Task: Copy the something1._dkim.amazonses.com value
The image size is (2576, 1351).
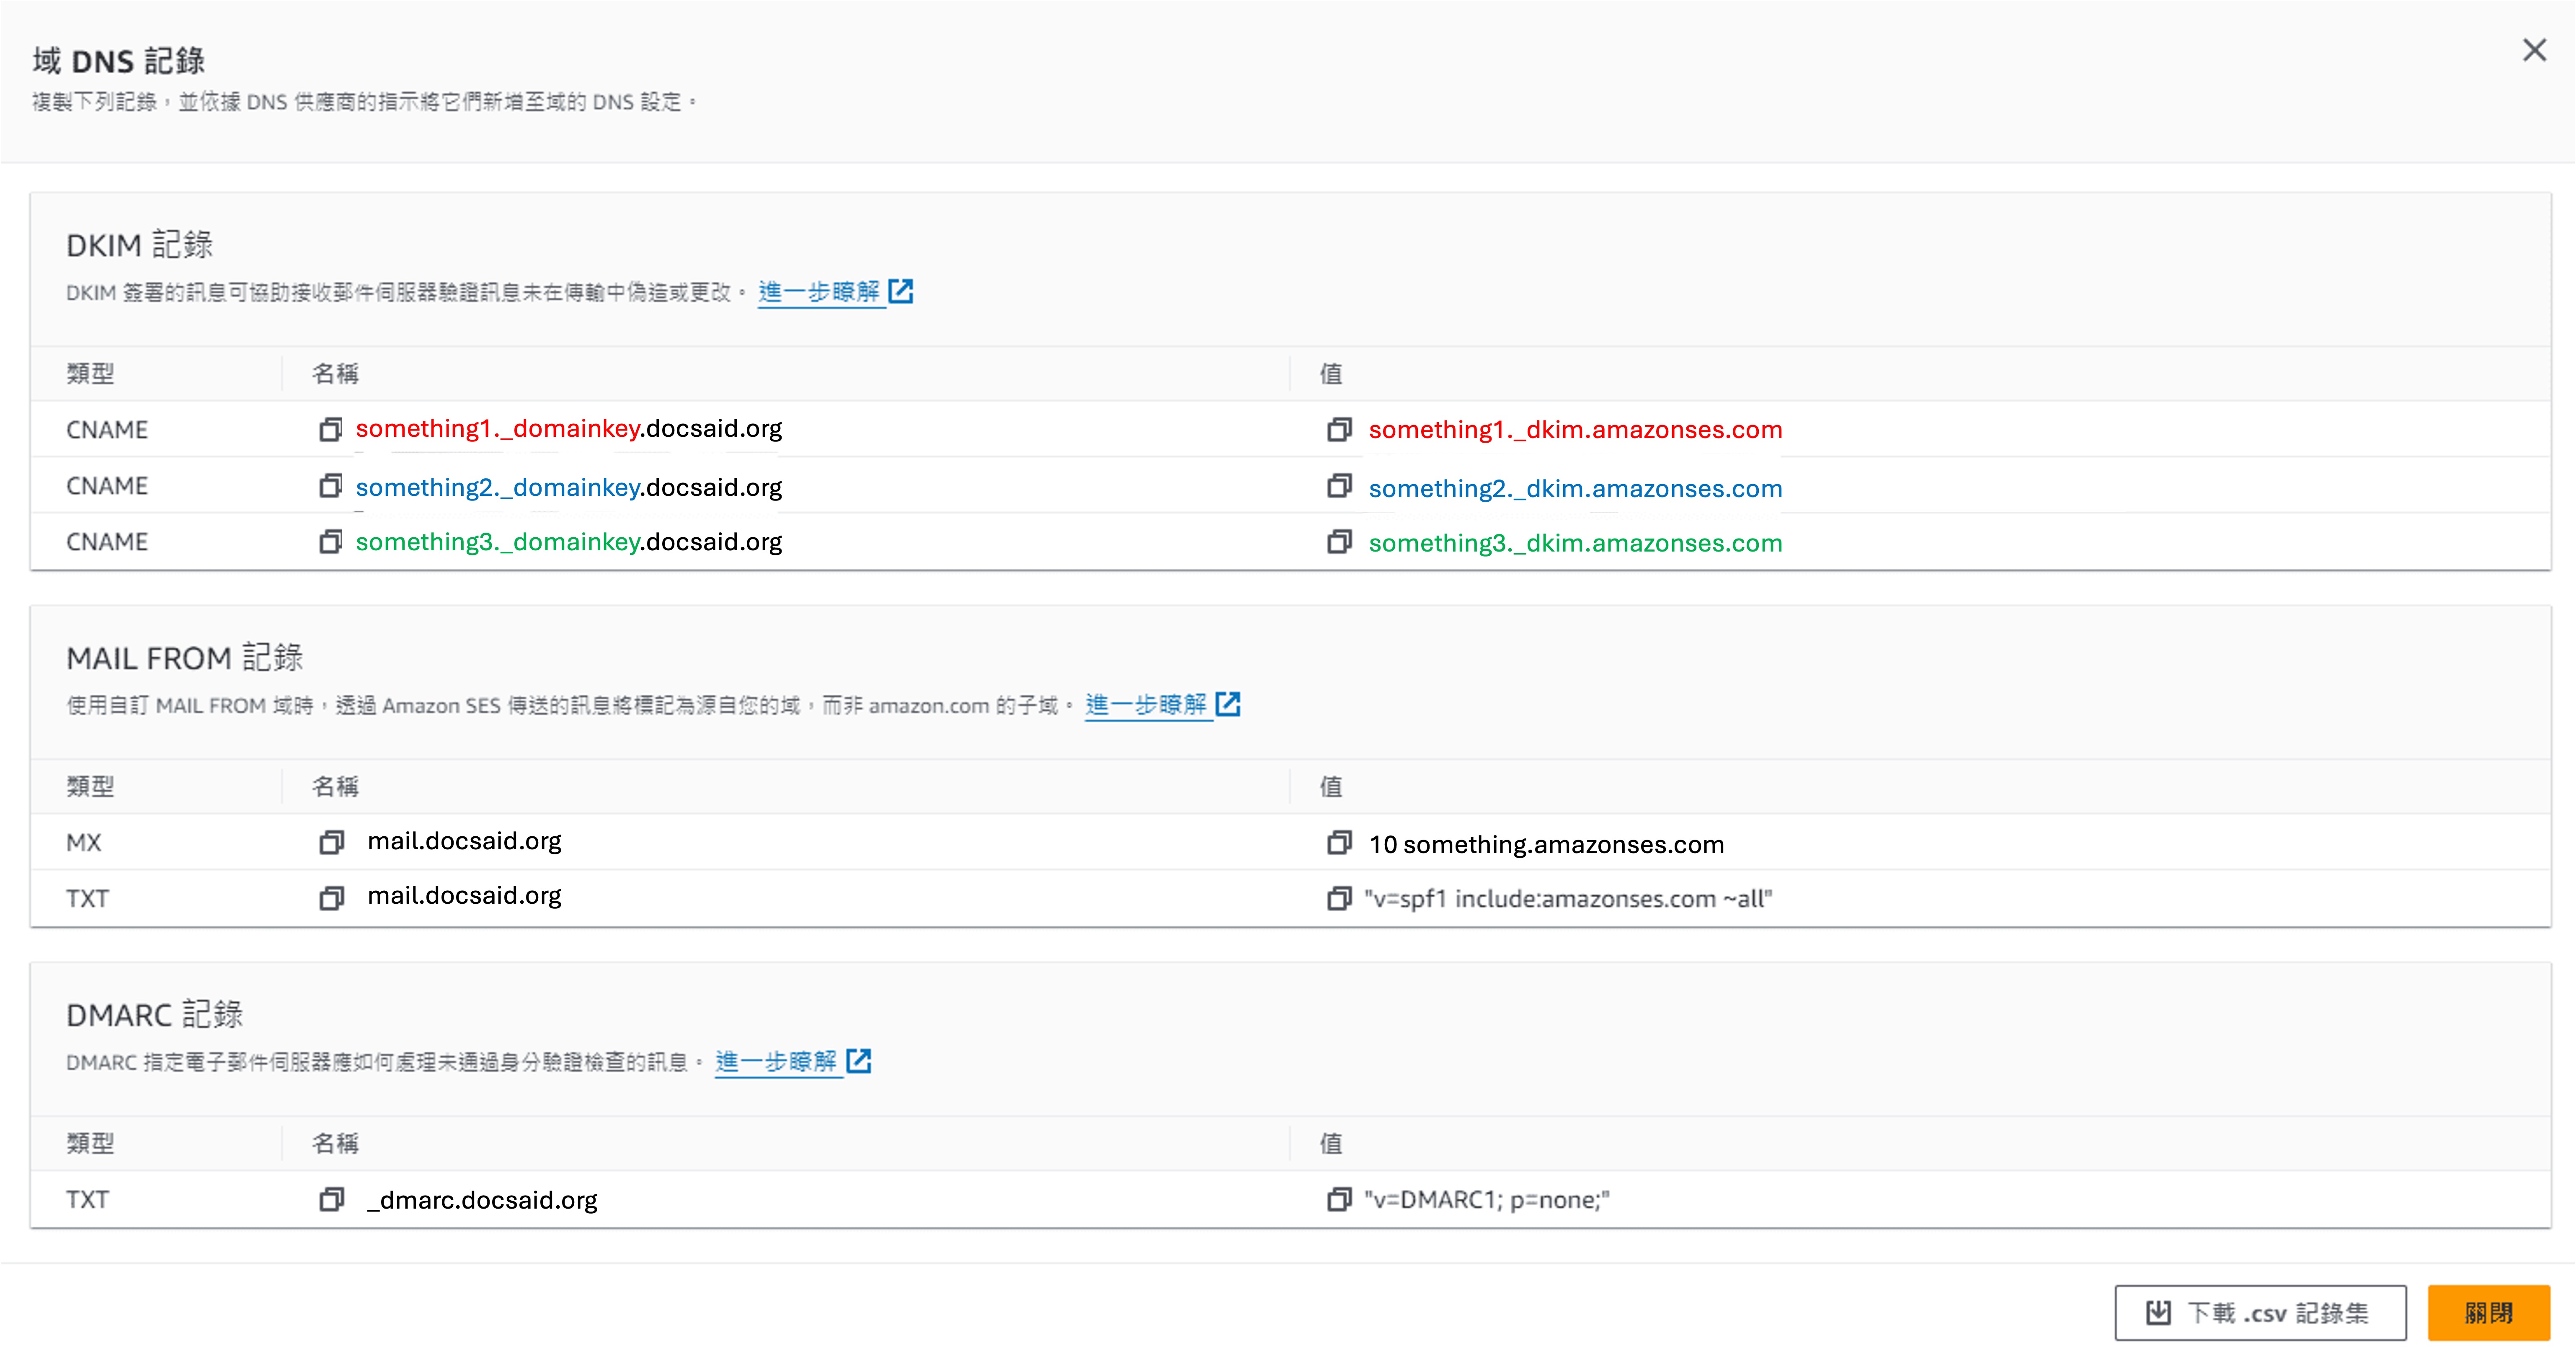Action: coord(1339,430)
